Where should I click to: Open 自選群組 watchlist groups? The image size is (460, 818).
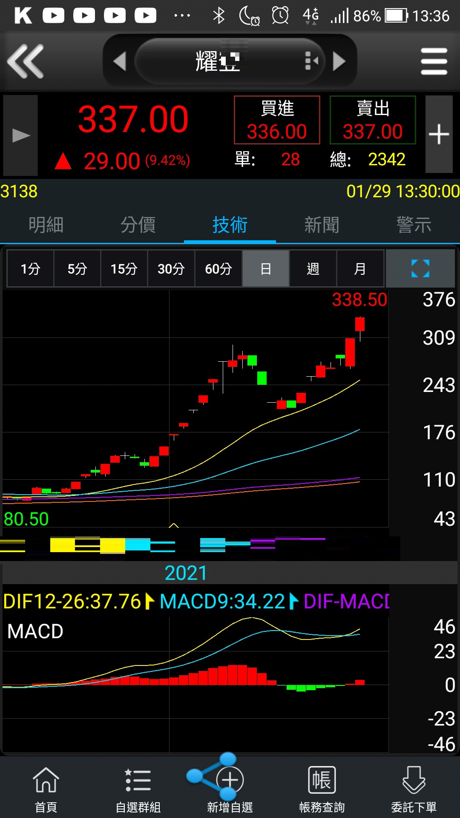click(x=138, y=788)
